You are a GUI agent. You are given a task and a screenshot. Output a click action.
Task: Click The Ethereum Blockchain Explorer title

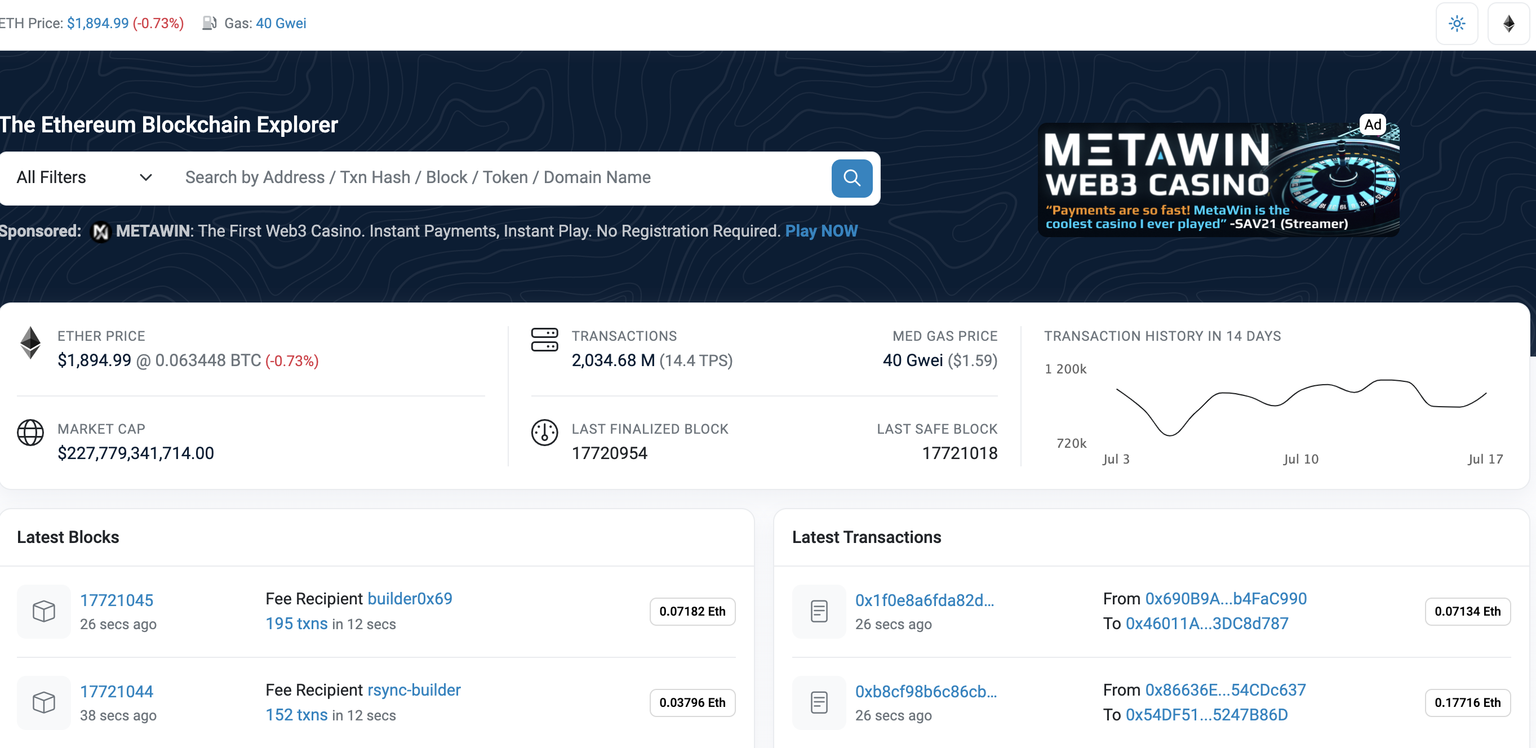click(x=168, y=125)
